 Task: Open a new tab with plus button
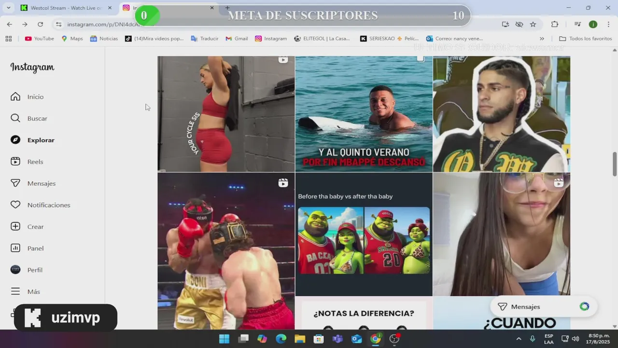click(227, 8)
